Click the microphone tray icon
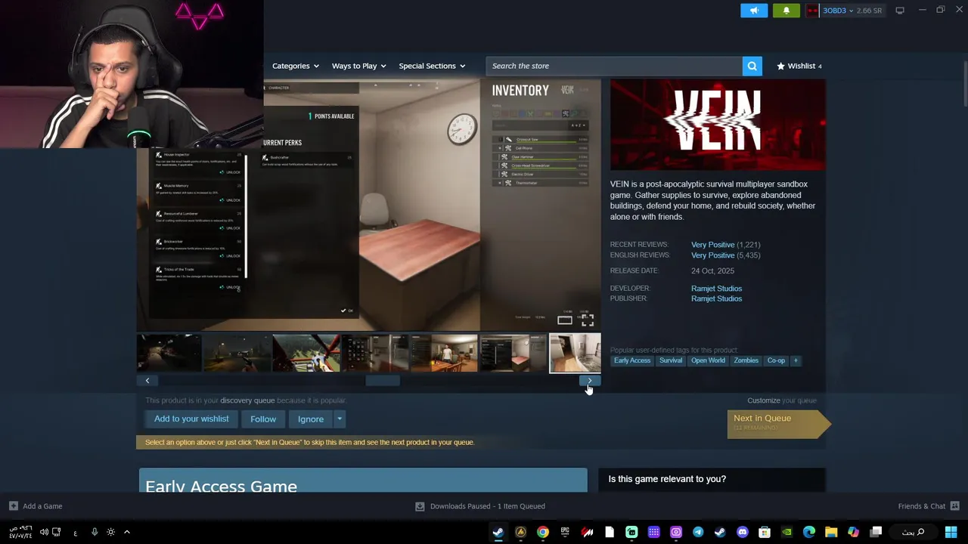Viewport: 968px width, 544px height. coord(95,532)
